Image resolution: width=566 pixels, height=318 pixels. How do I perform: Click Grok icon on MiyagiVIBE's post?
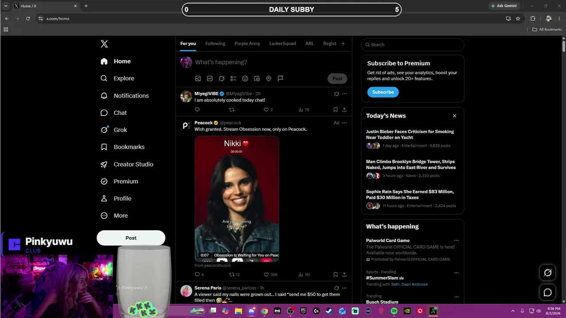click(337, 94)
